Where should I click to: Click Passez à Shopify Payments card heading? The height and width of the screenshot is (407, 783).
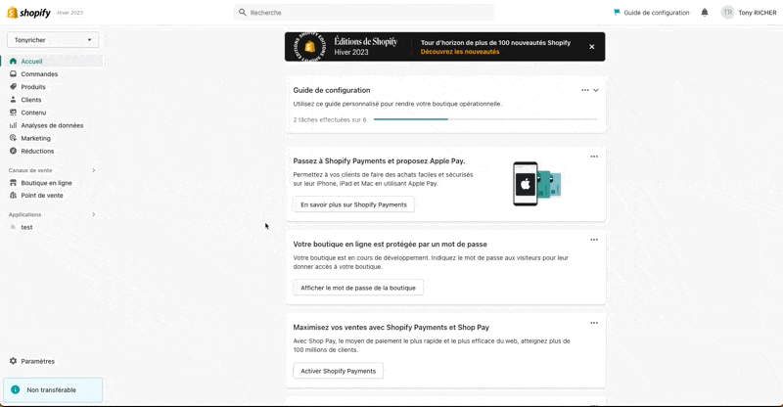point(379,160)
